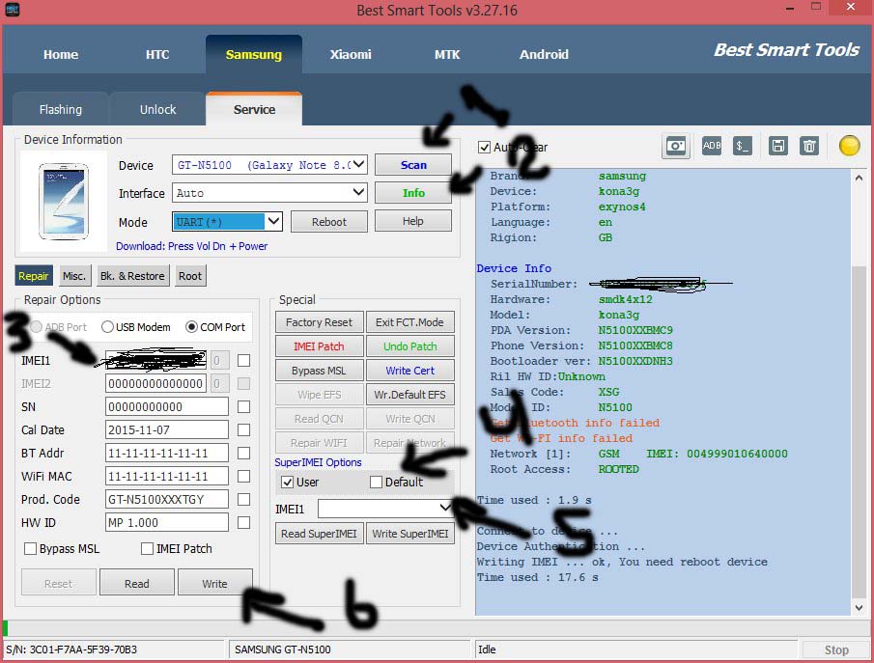The image size is (874, 663).
Task: Tick the checkbox beside Prod. Code
Action: point(243,499)
